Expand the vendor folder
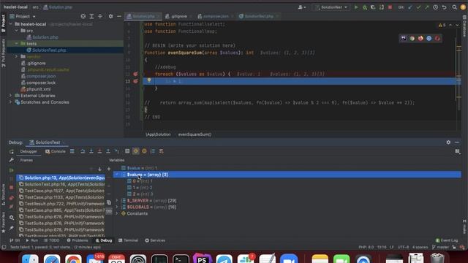Screen dimensions: 468x263 (x=17, y=57)
